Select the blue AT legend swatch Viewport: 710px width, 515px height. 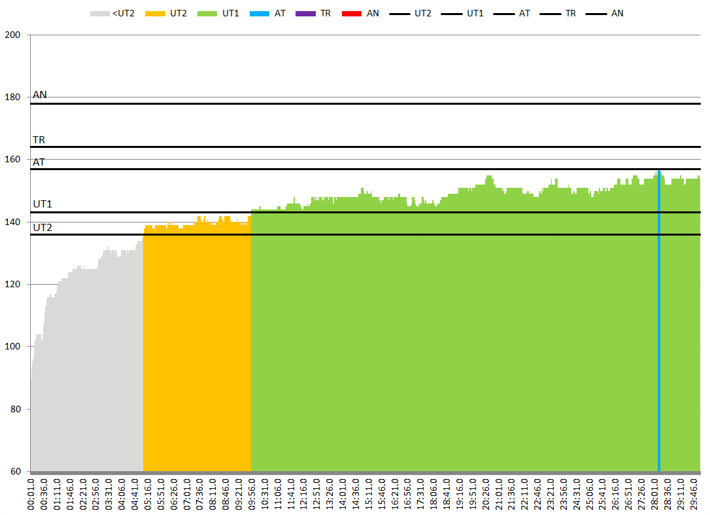(x=260, y=13)
